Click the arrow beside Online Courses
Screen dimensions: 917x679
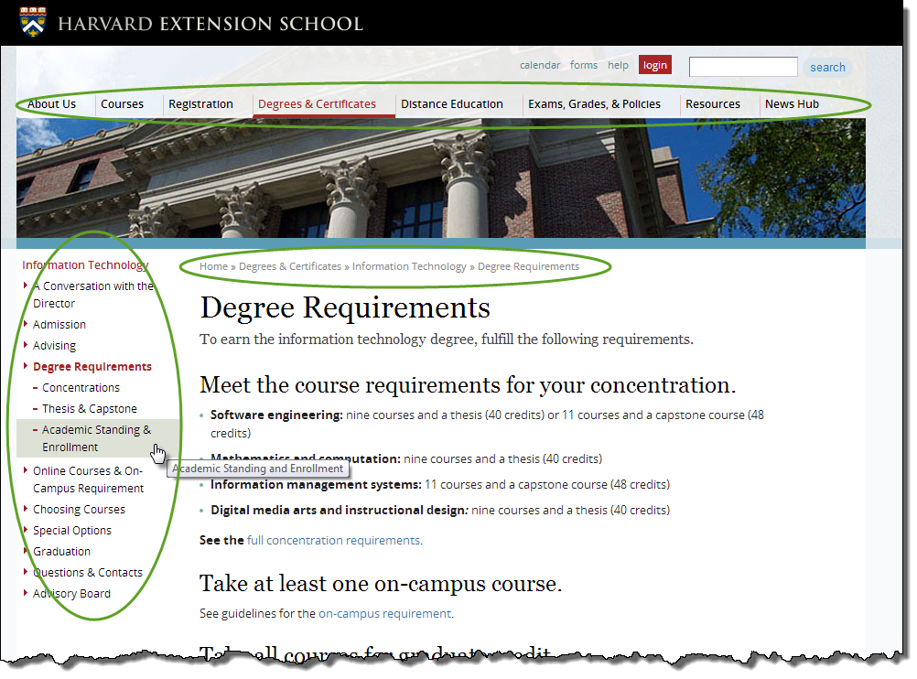(25, 469)
